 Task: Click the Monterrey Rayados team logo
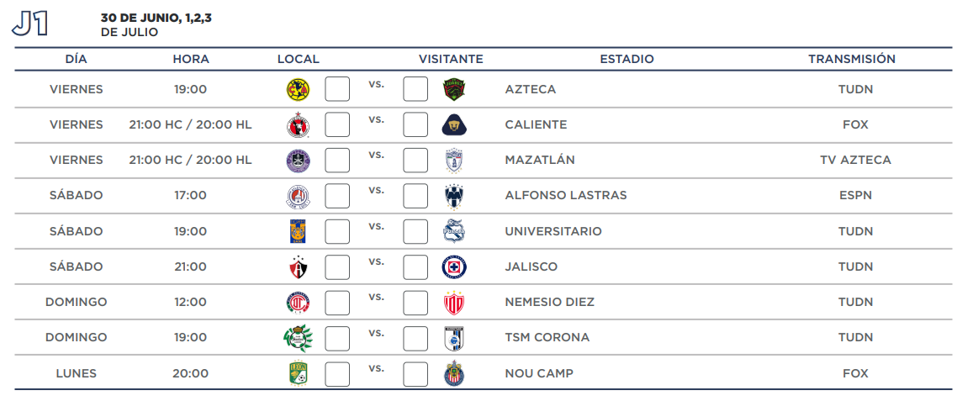point(454,196)
